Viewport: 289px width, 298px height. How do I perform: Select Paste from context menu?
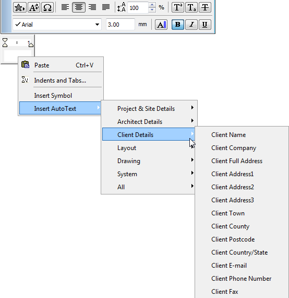61,65
